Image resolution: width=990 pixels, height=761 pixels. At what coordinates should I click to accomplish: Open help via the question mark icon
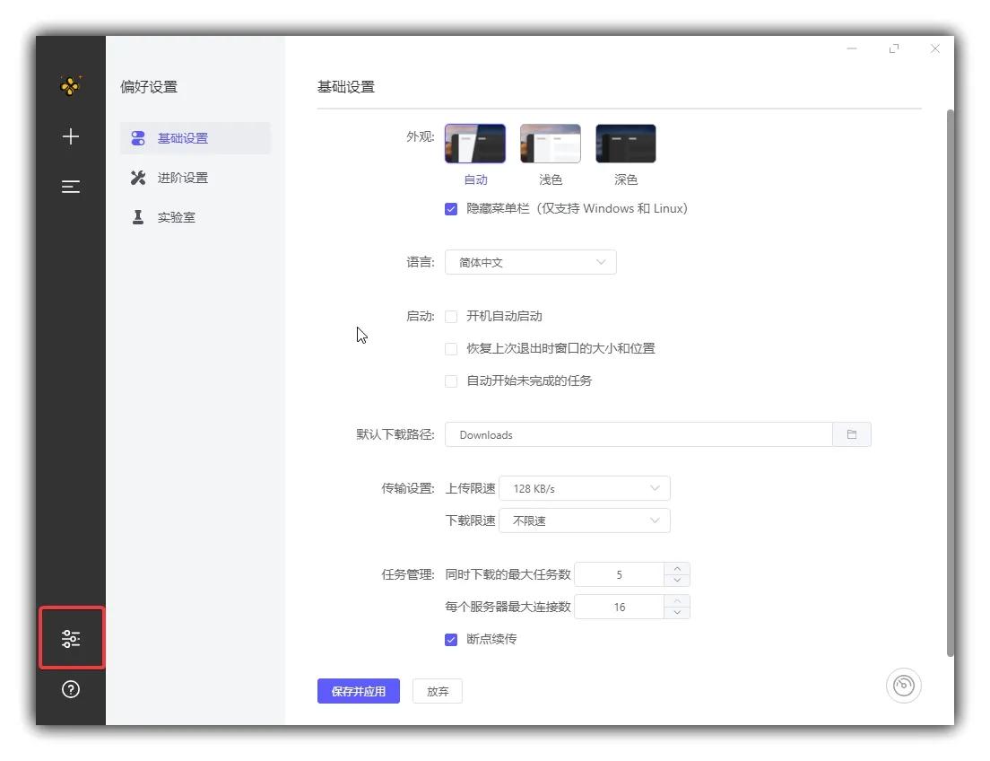70,689
